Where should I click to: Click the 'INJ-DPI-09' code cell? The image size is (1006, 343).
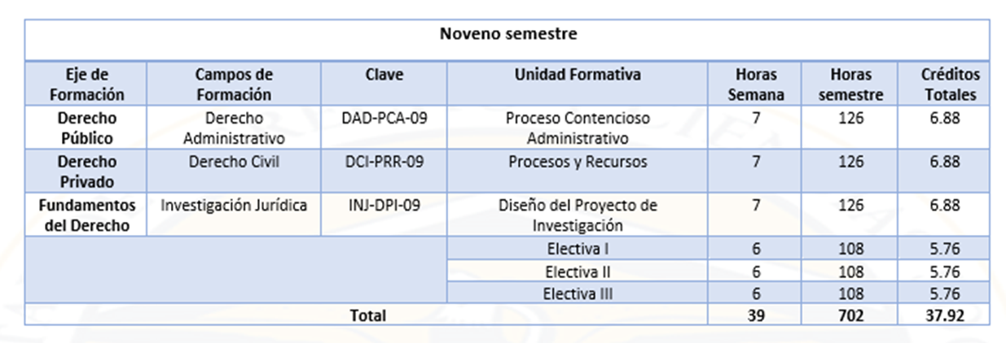(384, 206)
